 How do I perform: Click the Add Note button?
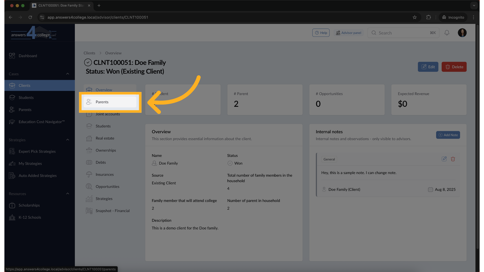[448, 135]
